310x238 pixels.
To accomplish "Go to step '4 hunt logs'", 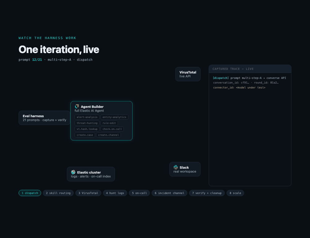I will coord(115,193).
